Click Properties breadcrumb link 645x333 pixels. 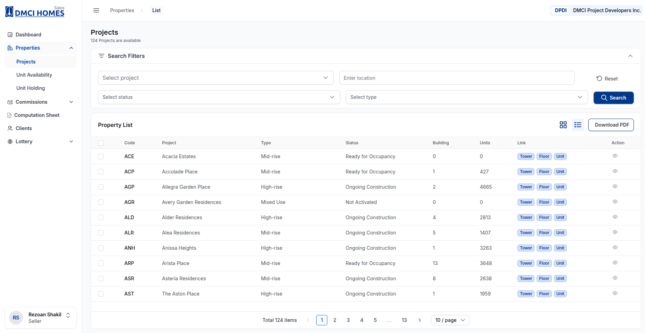[x=122, y=10]
